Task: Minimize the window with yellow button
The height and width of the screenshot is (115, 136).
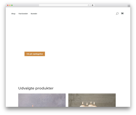Action: [10, 5]
